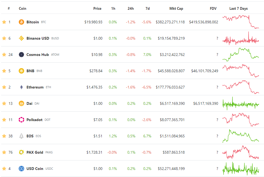Open Dai's 7-day sparkline chart
Viewport: 264px width, 177px height.
click(241, 103)
